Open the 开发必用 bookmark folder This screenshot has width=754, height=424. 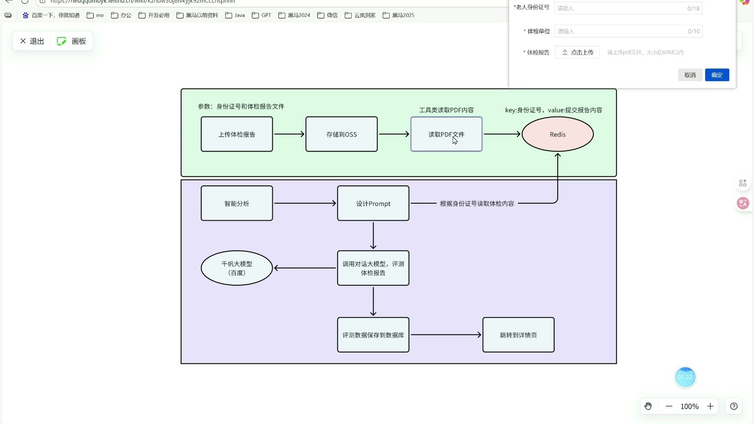[154, 15]
